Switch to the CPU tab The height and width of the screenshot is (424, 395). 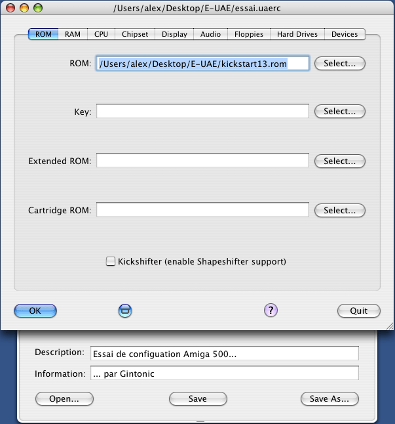[101, 34]
